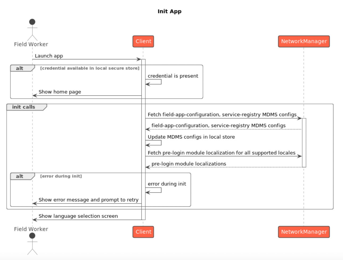Select the "pre-login module localizations" return label
Screen dimensions: 343x260
[189, 164]
